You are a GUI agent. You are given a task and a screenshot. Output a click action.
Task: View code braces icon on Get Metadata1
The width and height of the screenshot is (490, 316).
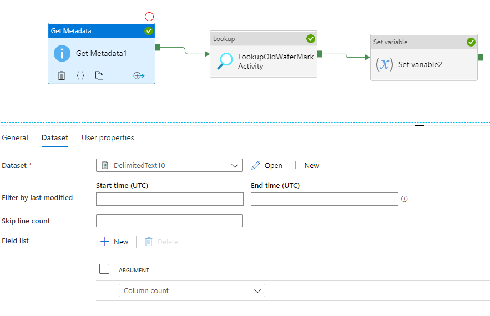(80, 75)
